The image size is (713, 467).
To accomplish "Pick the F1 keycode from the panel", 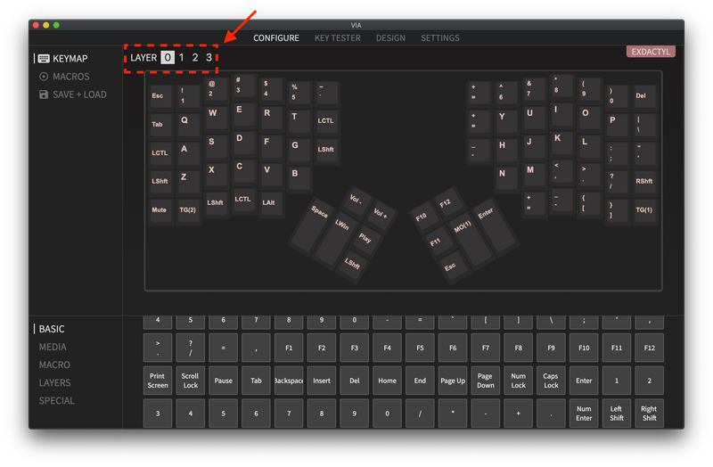I will point(289,348).
